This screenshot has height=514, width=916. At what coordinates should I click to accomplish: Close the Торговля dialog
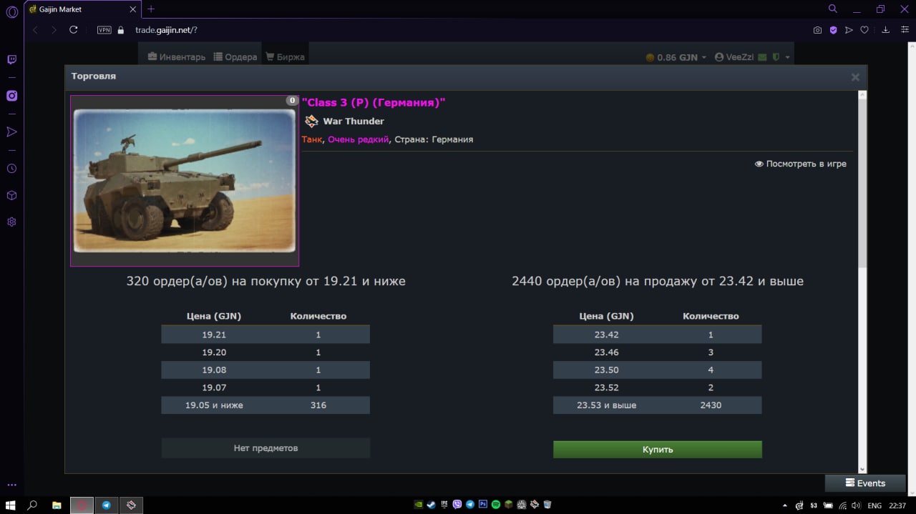pos(855,77)
